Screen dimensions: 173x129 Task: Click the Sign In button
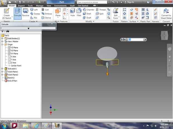pyautogui.click(x=129, y=2)
